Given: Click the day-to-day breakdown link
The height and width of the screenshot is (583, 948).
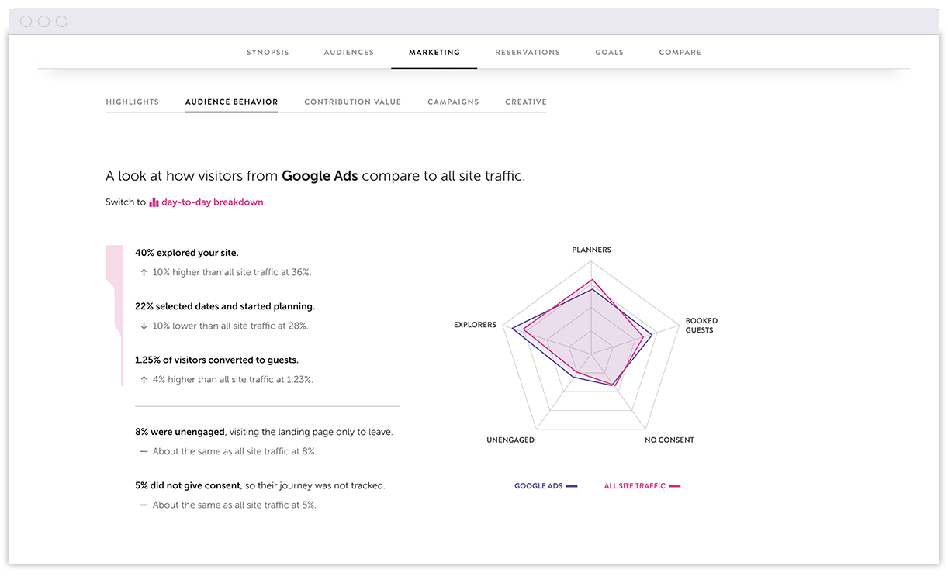Looking at the screenshot, I should (213, 202).
